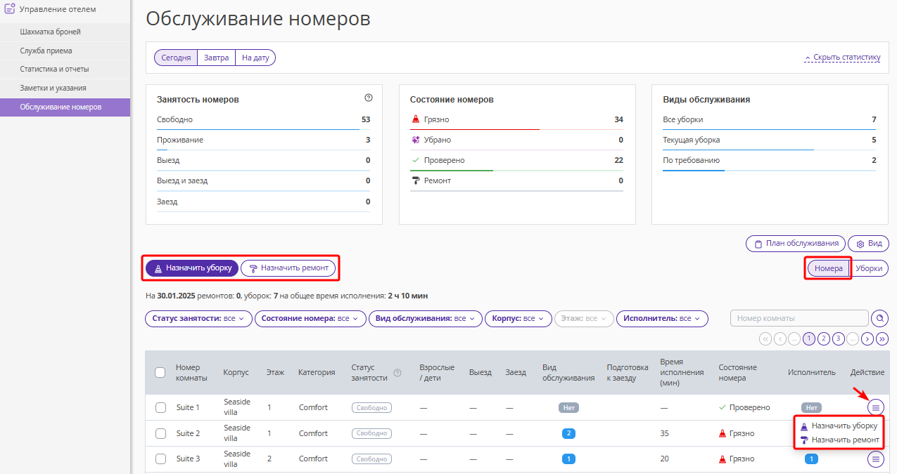Expand the Исполнитель filter dropdown
Viewport: 897px width, 474px height.
coord(662,319)
